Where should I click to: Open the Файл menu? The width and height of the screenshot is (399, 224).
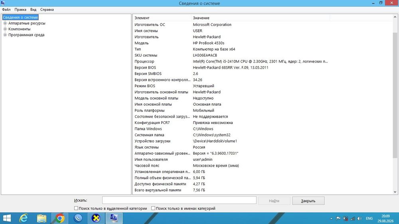[6, 10]
